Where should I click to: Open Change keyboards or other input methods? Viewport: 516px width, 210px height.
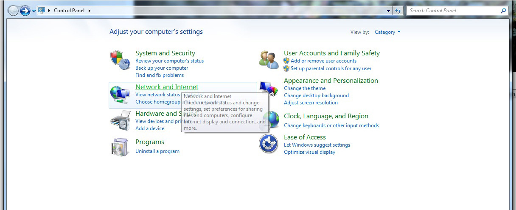pyautogui.click(x=331, y=125)
